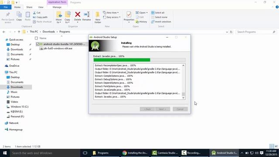Select Videos under This PC
The height and width of the screenshot is (157, 279).
[x=14, y=102]
